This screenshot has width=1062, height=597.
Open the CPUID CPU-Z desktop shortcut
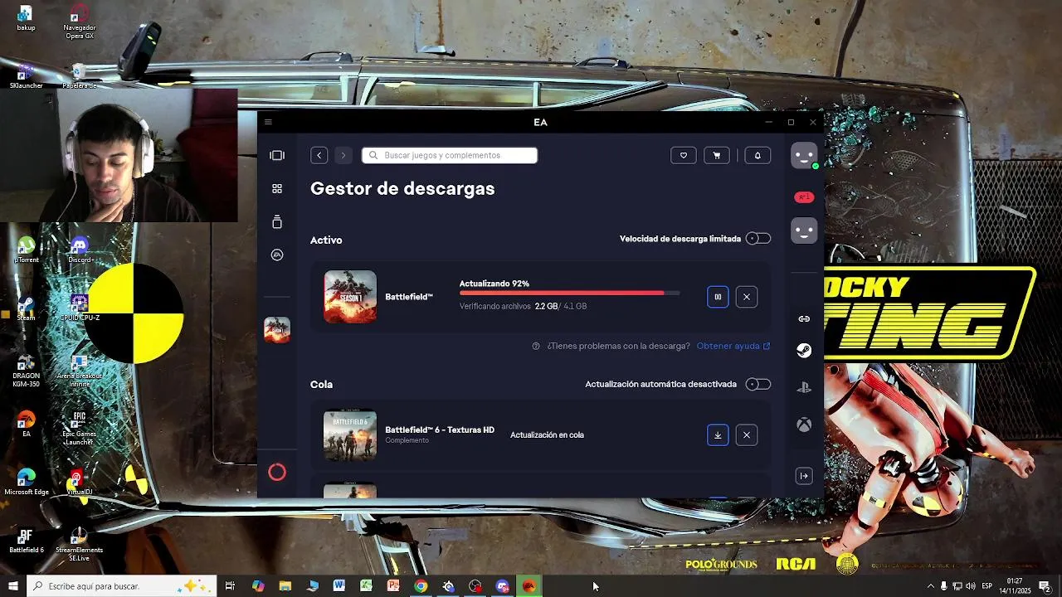(x=80, y=308)
